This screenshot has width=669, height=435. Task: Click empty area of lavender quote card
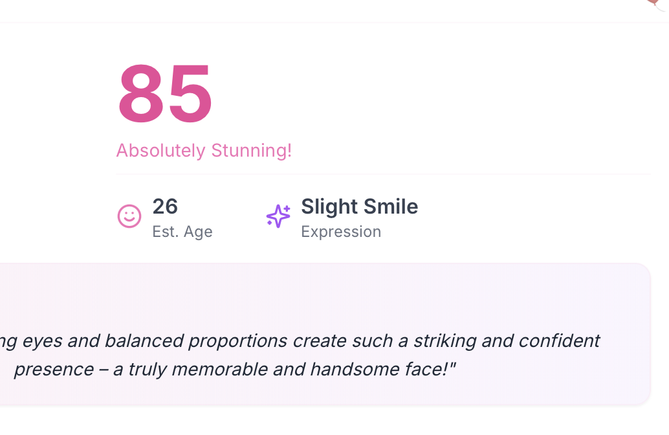coord(324,291)
